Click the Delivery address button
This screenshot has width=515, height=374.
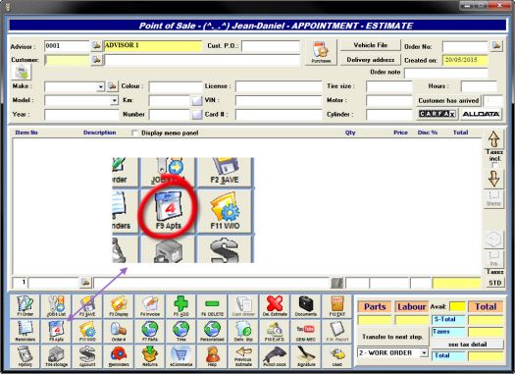[x=371, y=60]
